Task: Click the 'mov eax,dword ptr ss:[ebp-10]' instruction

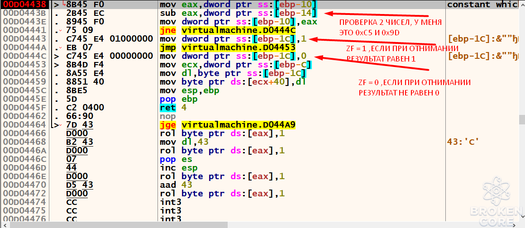Action: tap(239, 5)
